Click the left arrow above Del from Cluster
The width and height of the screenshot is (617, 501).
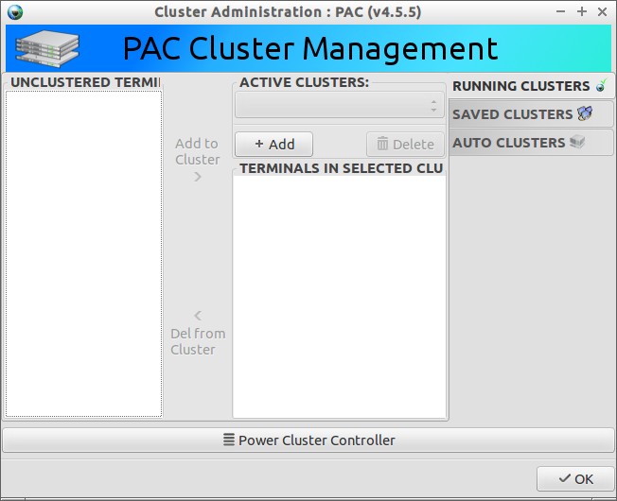tap(198, 316)
